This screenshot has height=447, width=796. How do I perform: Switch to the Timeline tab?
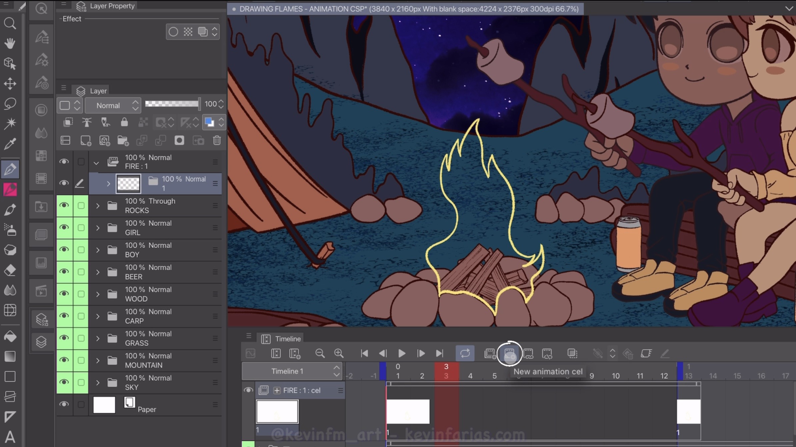pyautogui.click(x=281, y=339)
